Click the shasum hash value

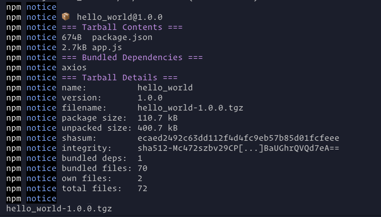[238, 138]
